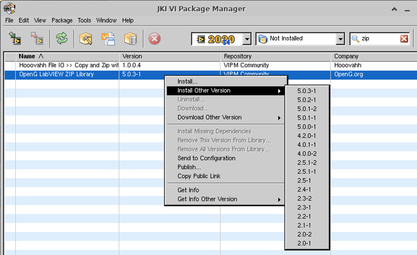Click the package box toolbar icon
Screen dimensions: 417x255
(x=130, y=39)
